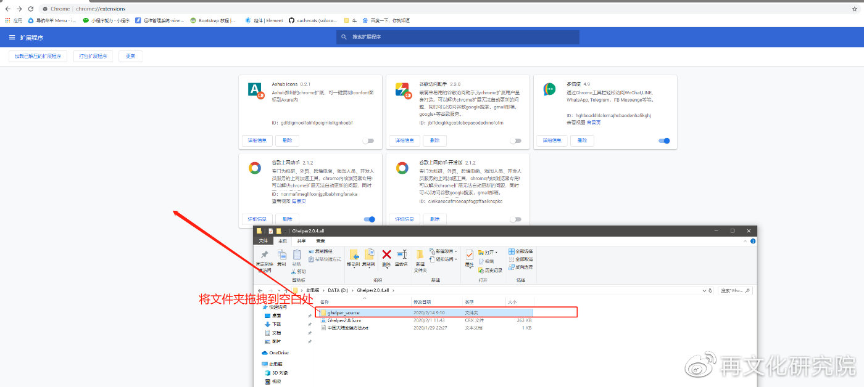The height and width of the screenshot is (387, 864).
Task: Expand the Explorer recent locations arrow
Action: tap(279, 290)
